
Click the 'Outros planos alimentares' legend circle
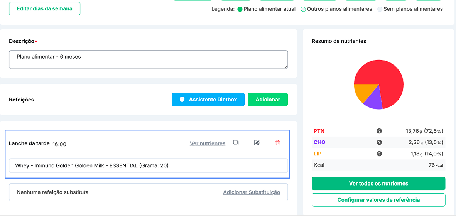(x=303, y=9)
